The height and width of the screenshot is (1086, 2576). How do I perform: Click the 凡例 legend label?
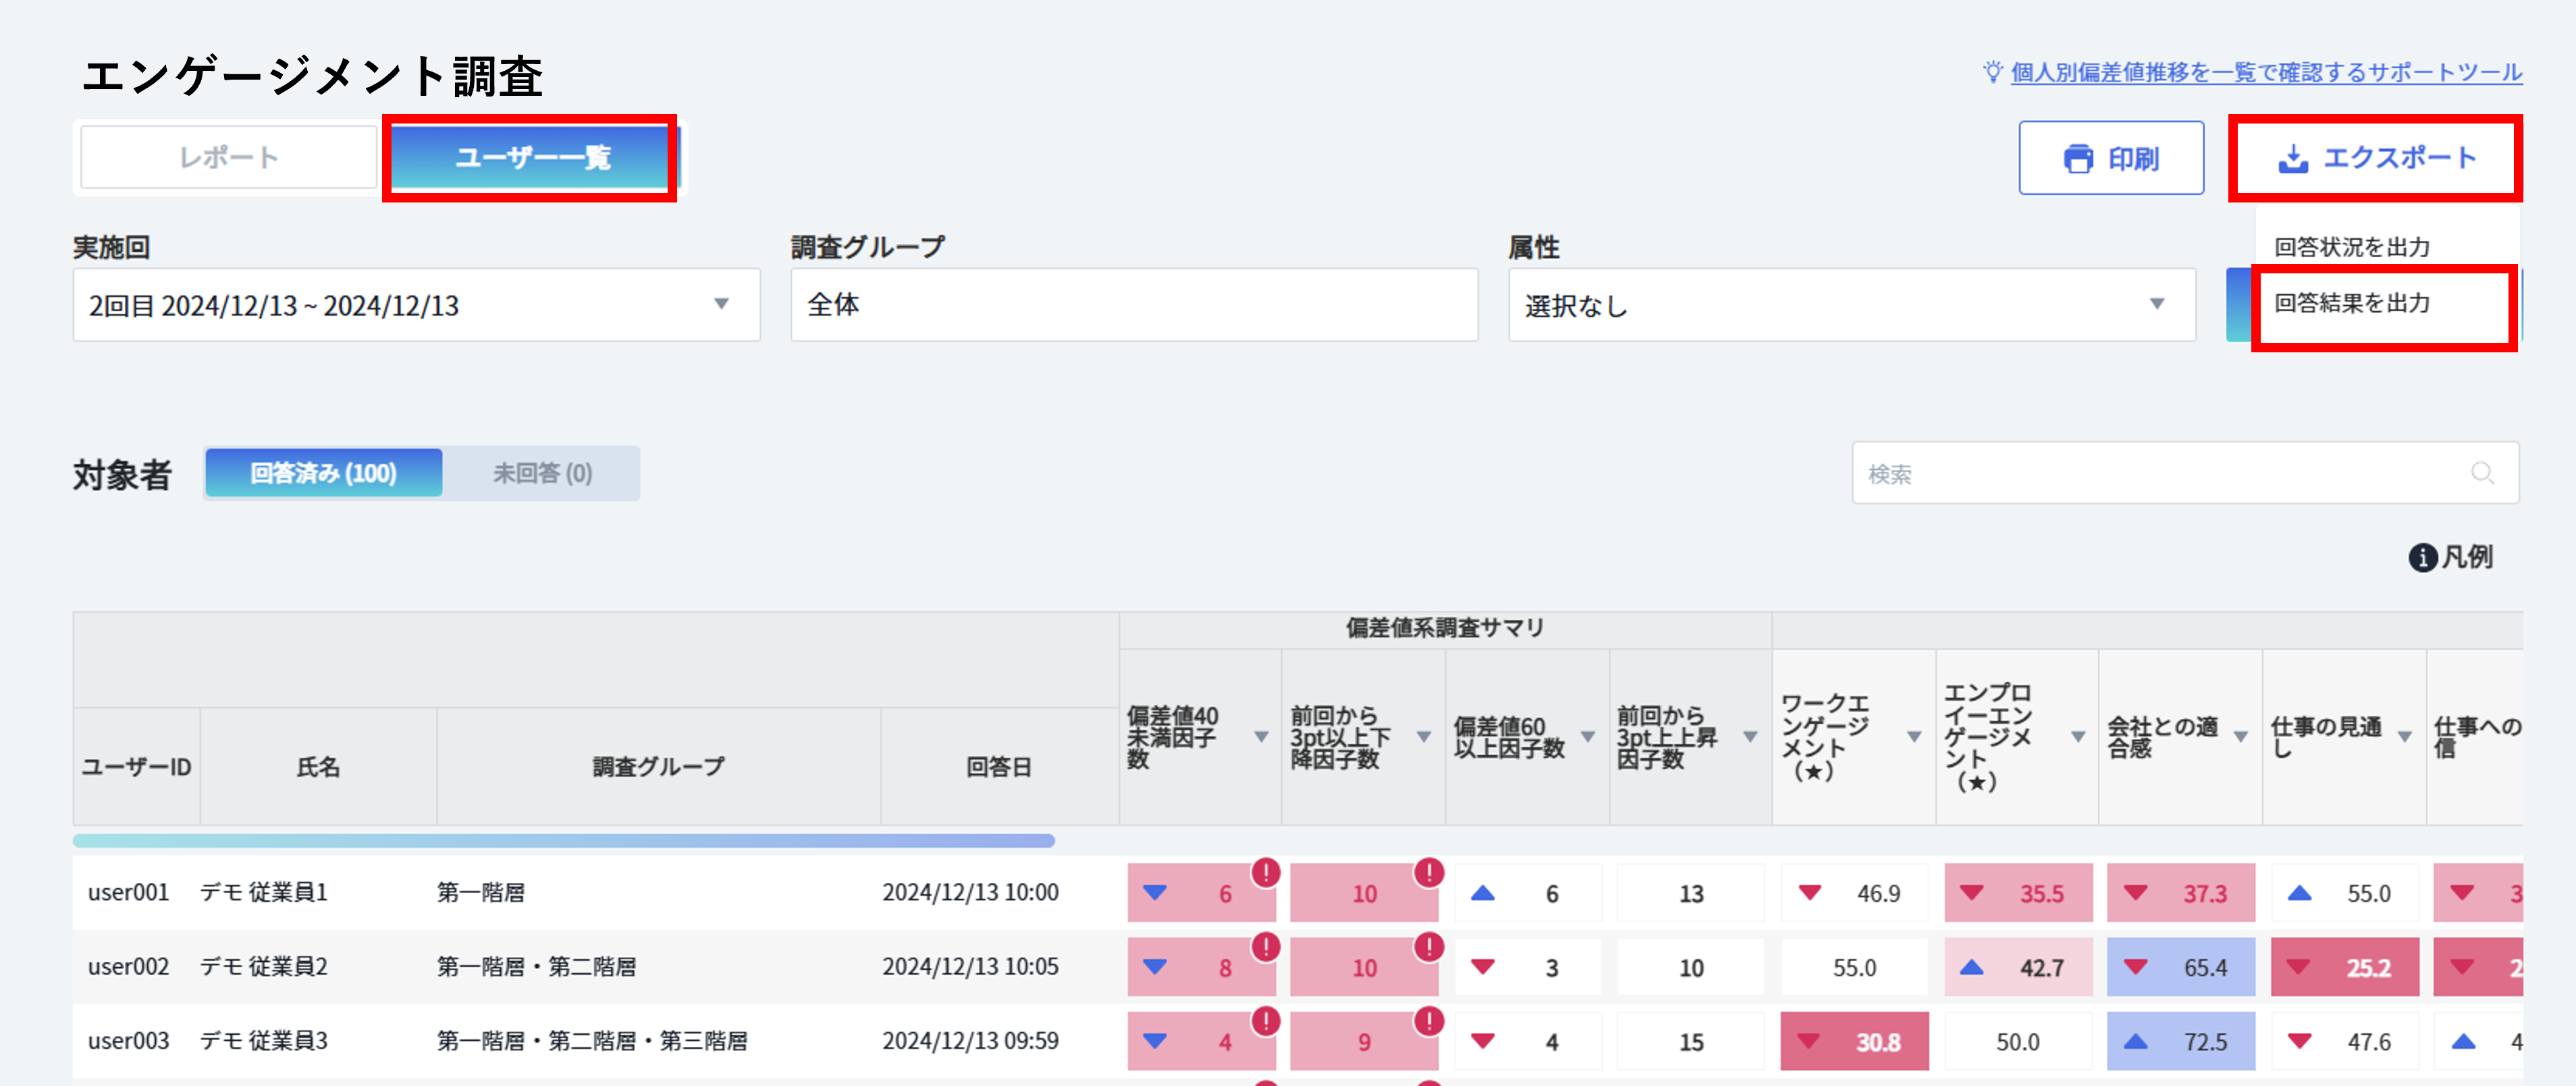coord(2467,558)
